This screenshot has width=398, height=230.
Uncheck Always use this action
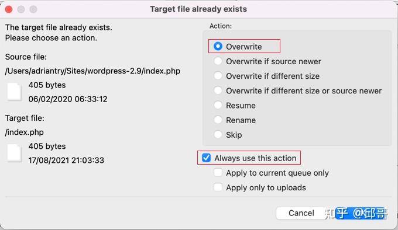point(206,158)
